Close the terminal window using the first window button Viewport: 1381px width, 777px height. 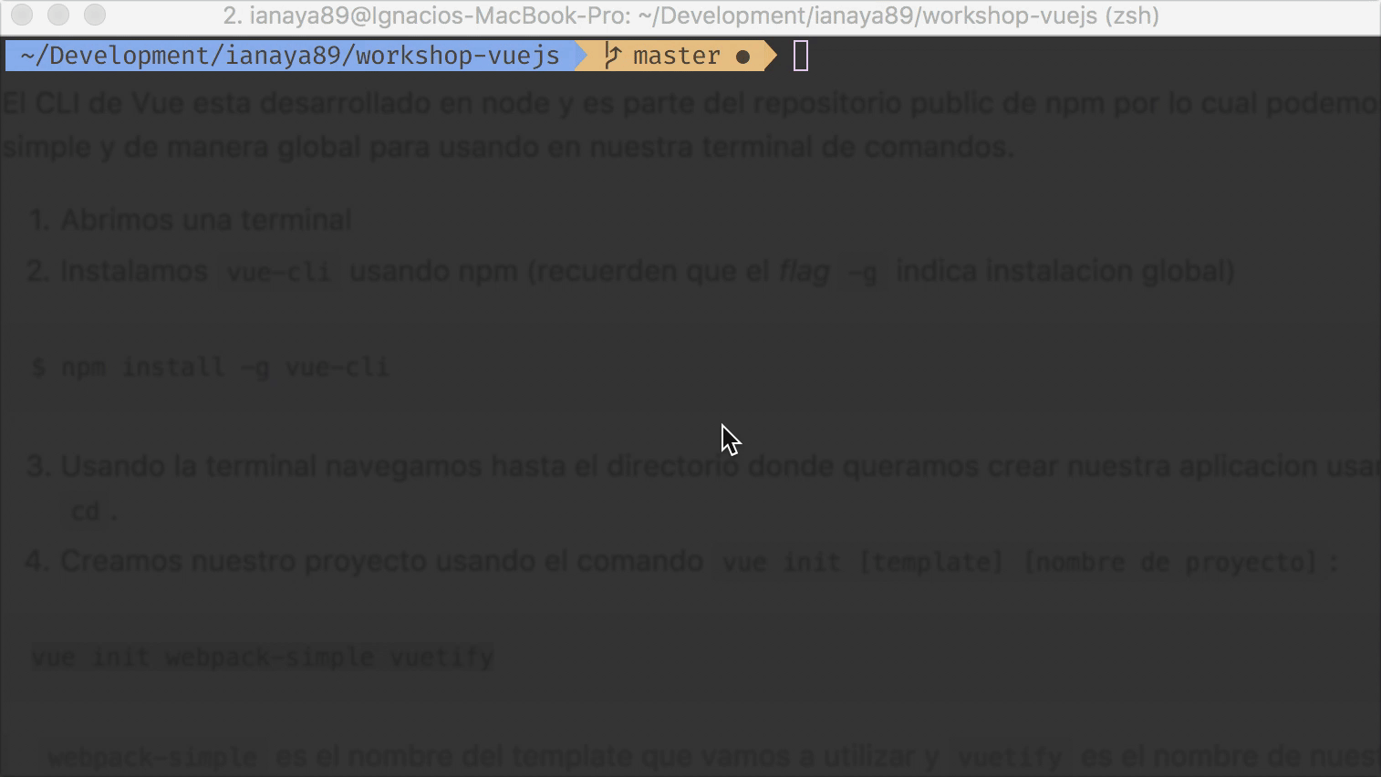23,15
